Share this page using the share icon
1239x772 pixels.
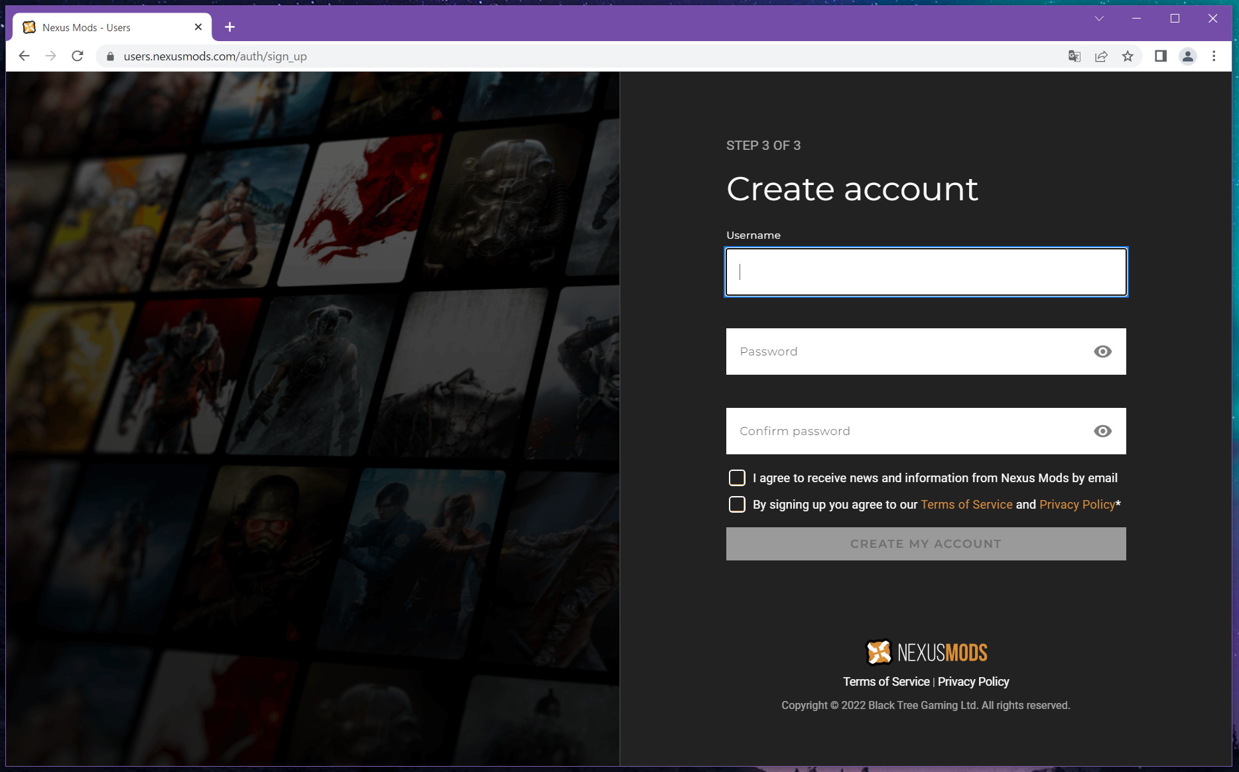pos(1101,56)
